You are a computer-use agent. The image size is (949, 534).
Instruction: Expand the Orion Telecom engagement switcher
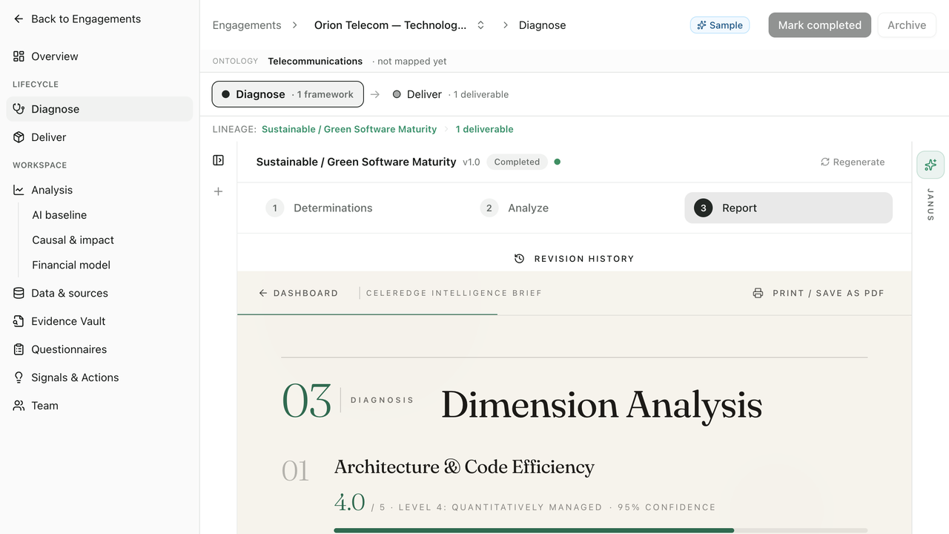480,25
